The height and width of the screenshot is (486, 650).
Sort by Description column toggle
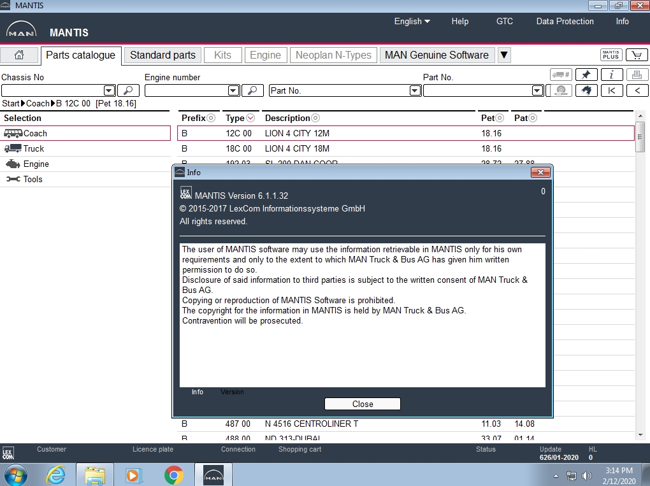click(x=315, y=118)
